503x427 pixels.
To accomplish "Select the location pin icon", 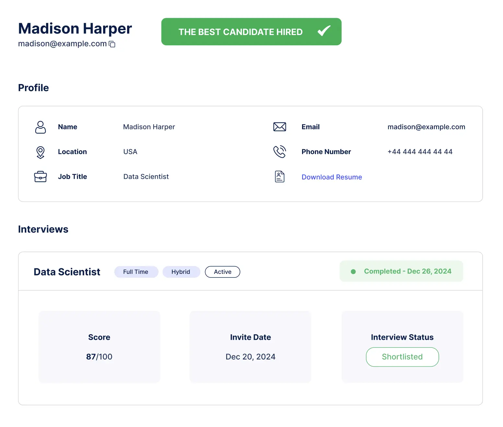I will 40,152.
